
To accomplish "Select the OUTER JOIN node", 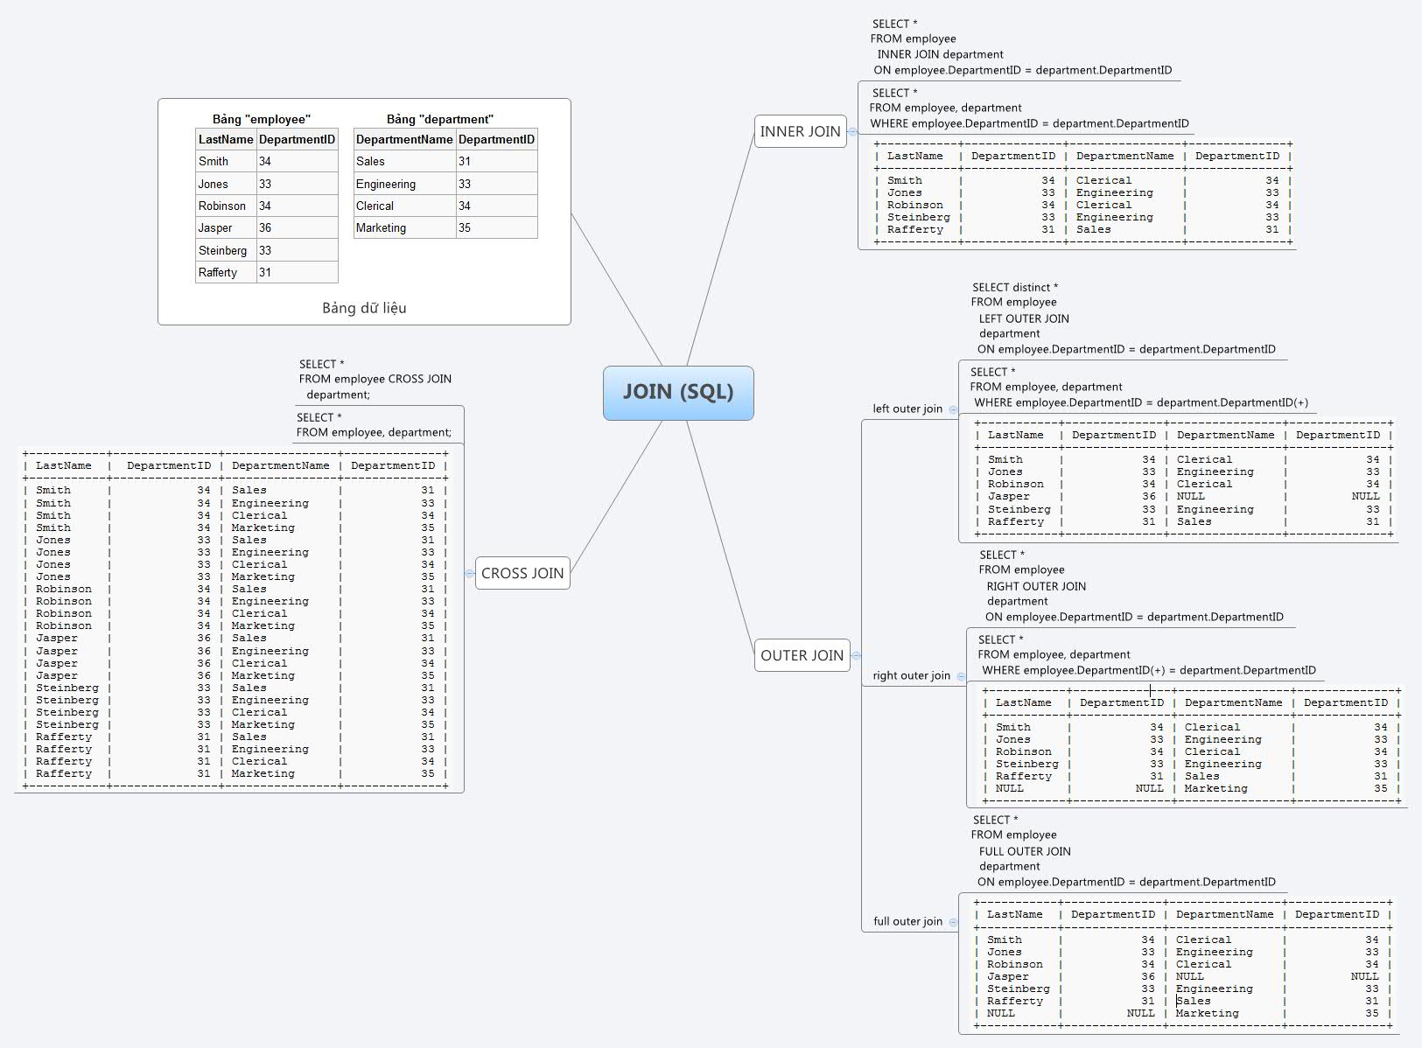I will 802,655.
